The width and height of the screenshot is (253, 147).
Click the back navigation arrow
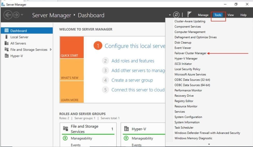click(8, 15)
